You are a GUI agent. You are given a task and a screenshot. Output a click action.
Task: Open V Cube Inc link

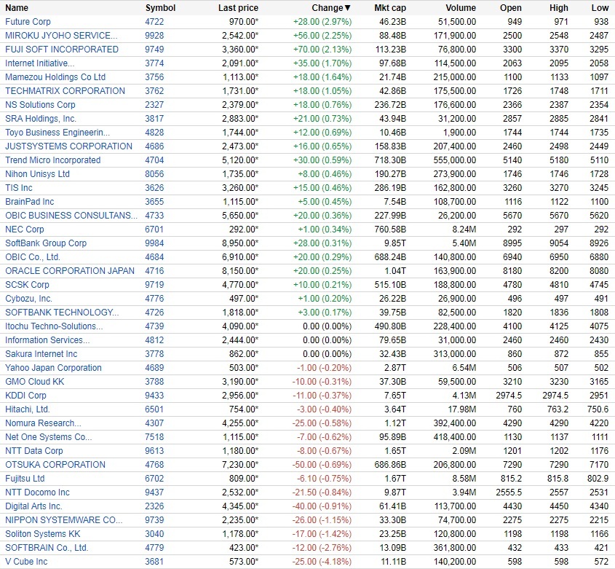click(26, 562)
